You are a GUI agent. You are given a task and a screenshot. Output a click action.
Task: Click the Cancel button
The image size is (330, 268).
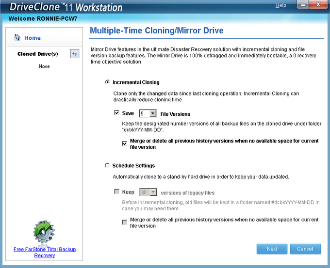[305, 249]
